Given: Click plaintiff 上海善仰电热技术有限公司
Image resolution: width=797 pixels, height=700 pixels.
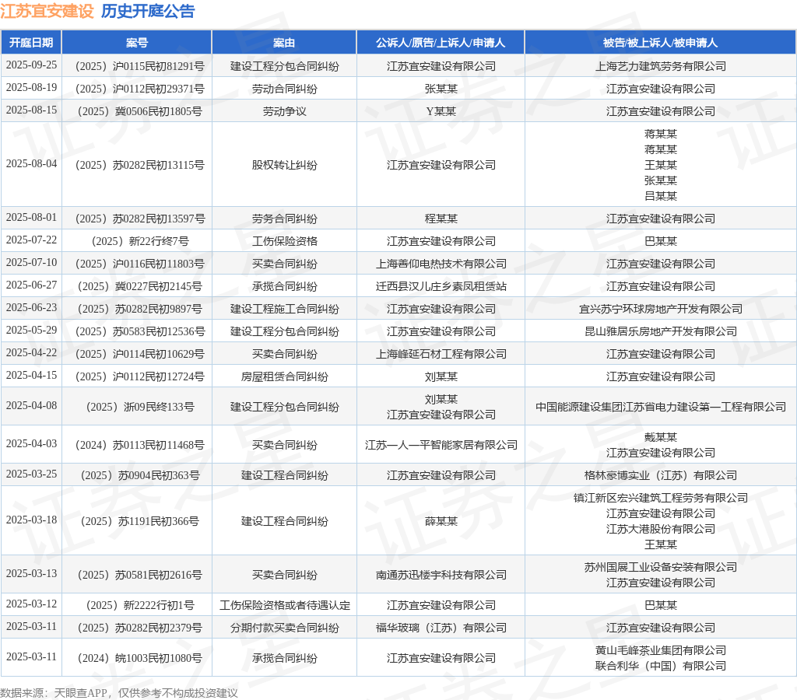Looking at the screenshot, I should point(441,264).
